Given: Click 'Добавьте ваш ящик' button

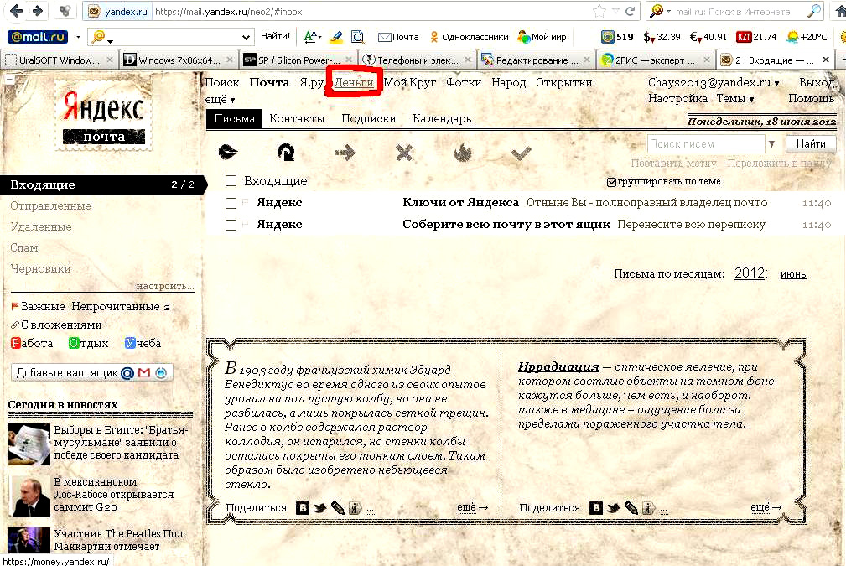Looking at the screenshot, I should coord(91,373).
